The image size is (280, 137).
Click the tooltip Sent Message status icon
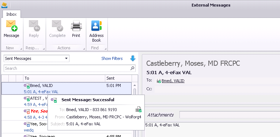pyautogui.click(x=54, y=100)
